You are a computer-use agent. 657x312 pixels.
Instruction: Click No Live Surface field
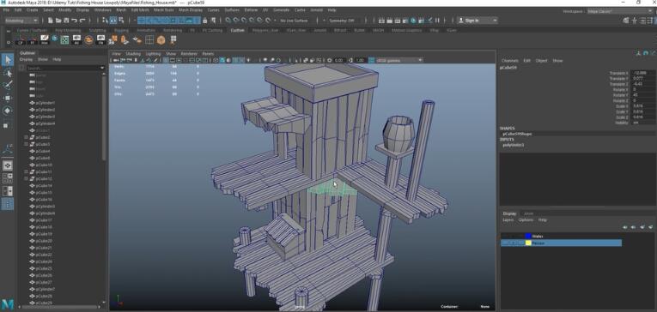tap(294, 20)
